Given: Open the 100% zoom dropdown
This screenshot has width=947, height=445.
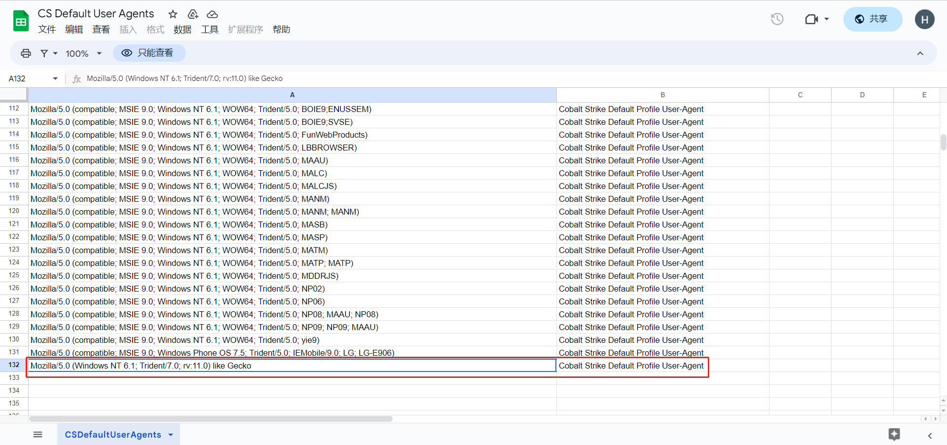Looking at the screenshot, I should point(83,53).
